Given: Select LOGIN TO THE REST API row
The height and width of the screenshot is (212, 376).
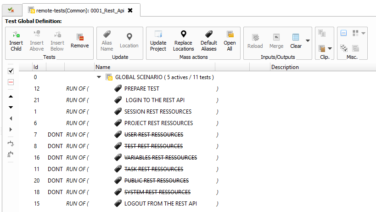Looking at the screenshot, I should [197, 100].
